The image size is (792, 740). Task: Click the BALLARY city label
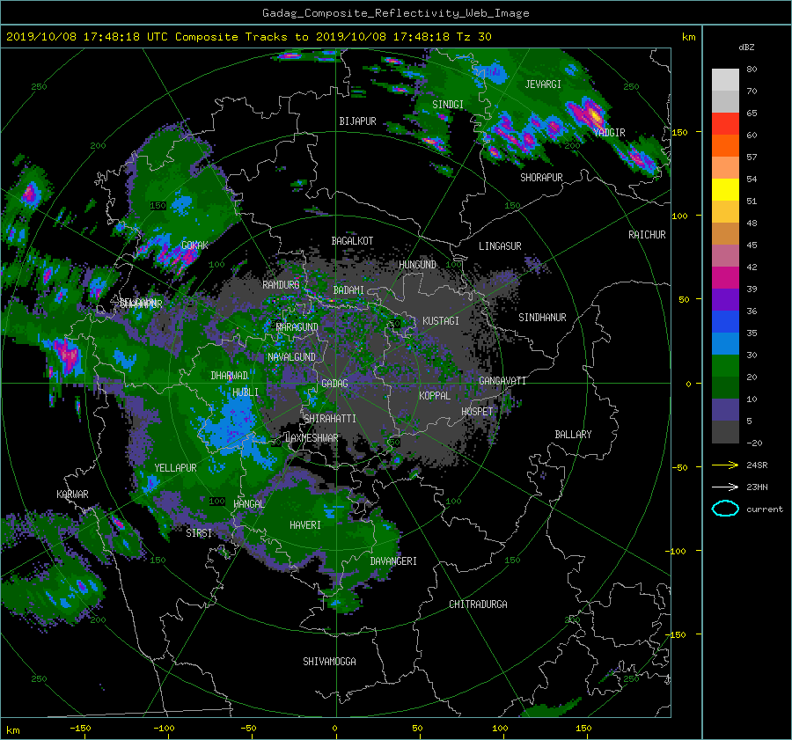573,435
